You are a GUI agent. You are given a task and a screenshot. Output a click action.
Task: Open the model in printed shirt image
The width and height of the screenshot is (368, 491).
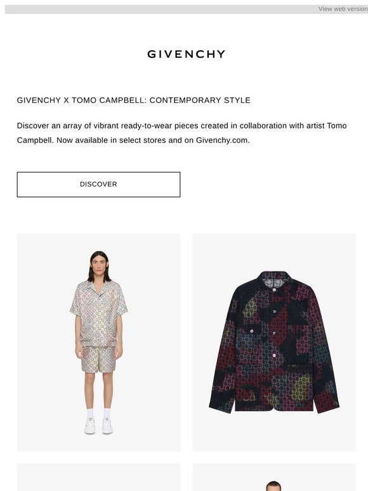pyautogui.click(x=98, y=343)
